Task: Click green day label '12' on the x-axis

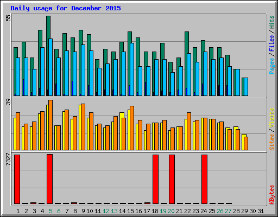Action: coord(106,211)
